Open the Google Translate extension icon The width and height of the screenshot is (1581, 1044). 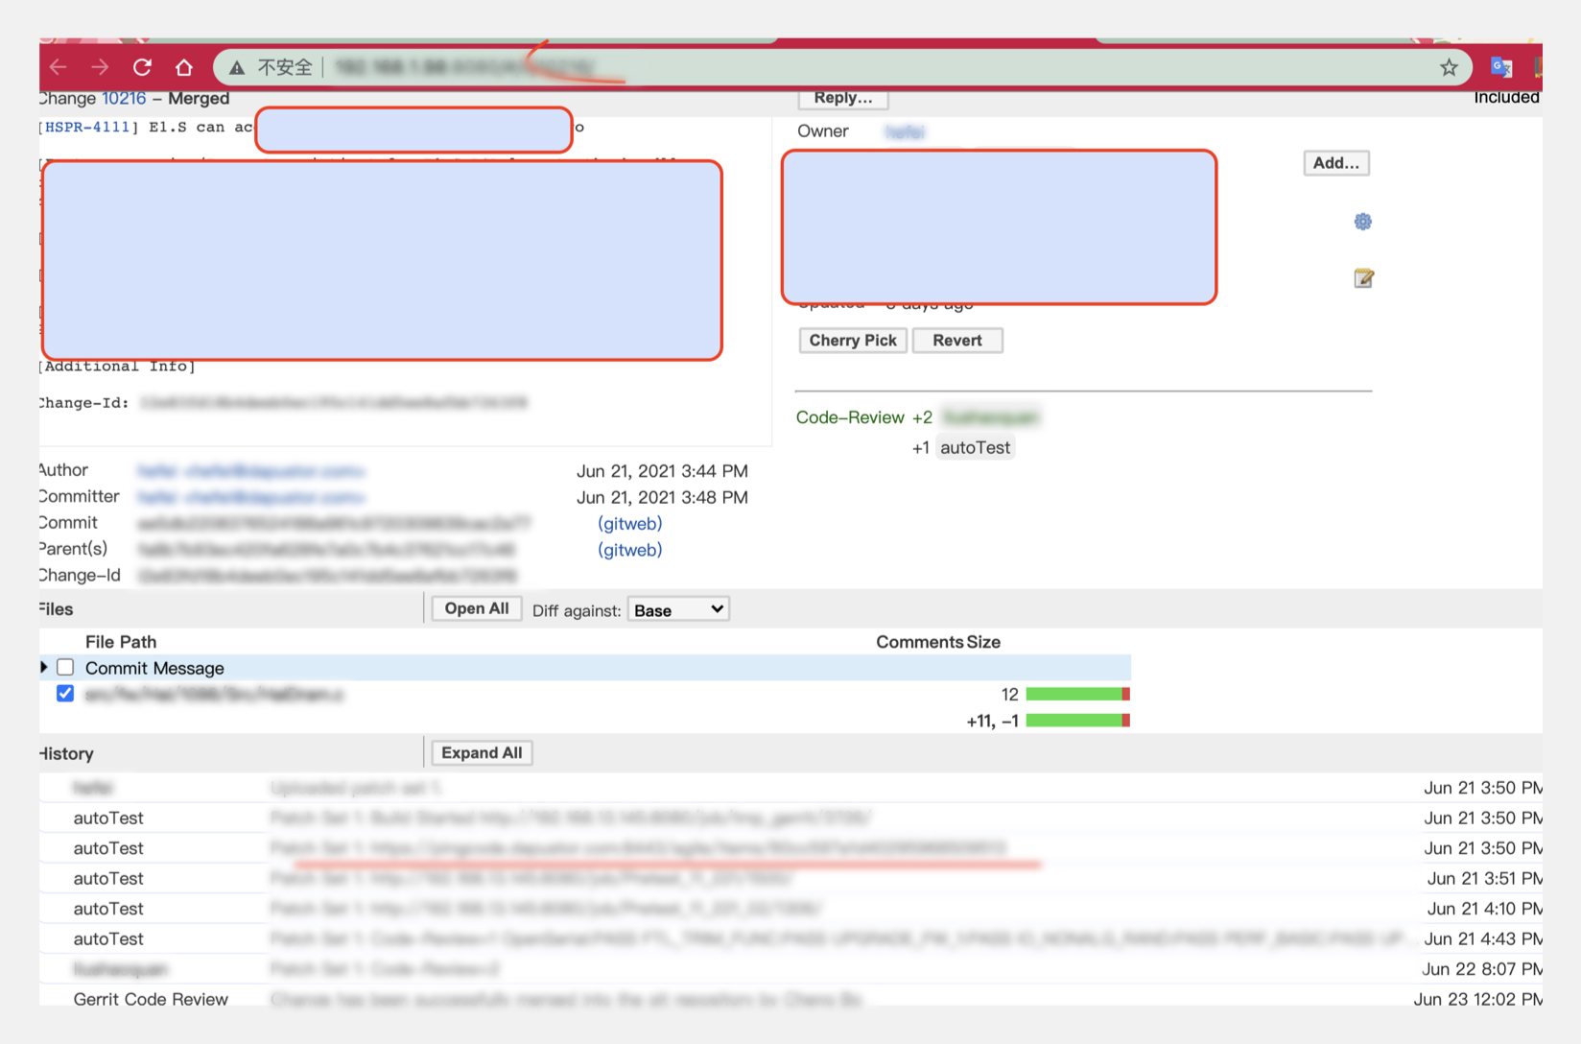[1501, 67]
